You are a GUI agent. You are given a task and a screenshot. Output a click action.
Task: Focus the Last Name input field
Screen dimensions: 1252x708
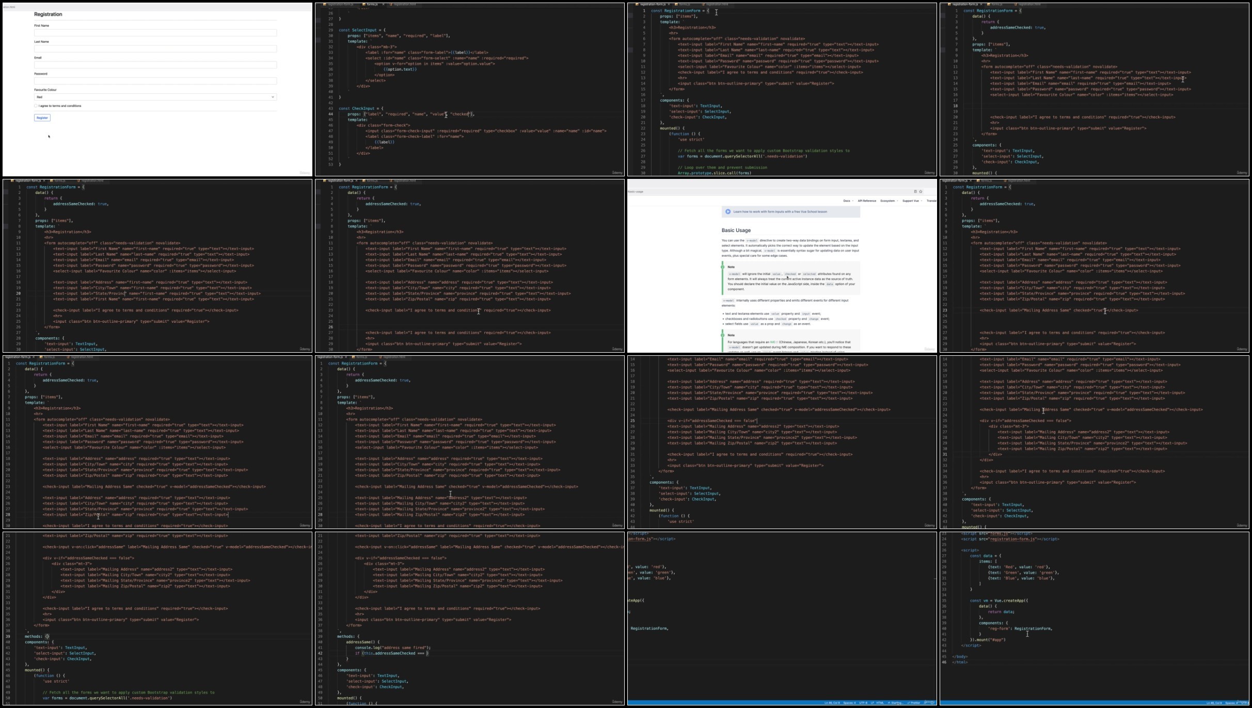coord(155,48)
